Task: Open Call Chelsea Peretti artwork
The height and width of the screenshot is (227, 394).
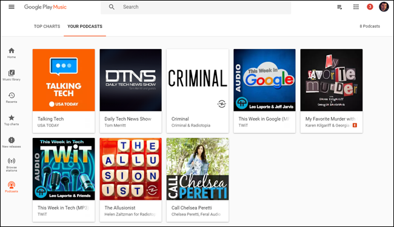Action: (x=198, y=169)
